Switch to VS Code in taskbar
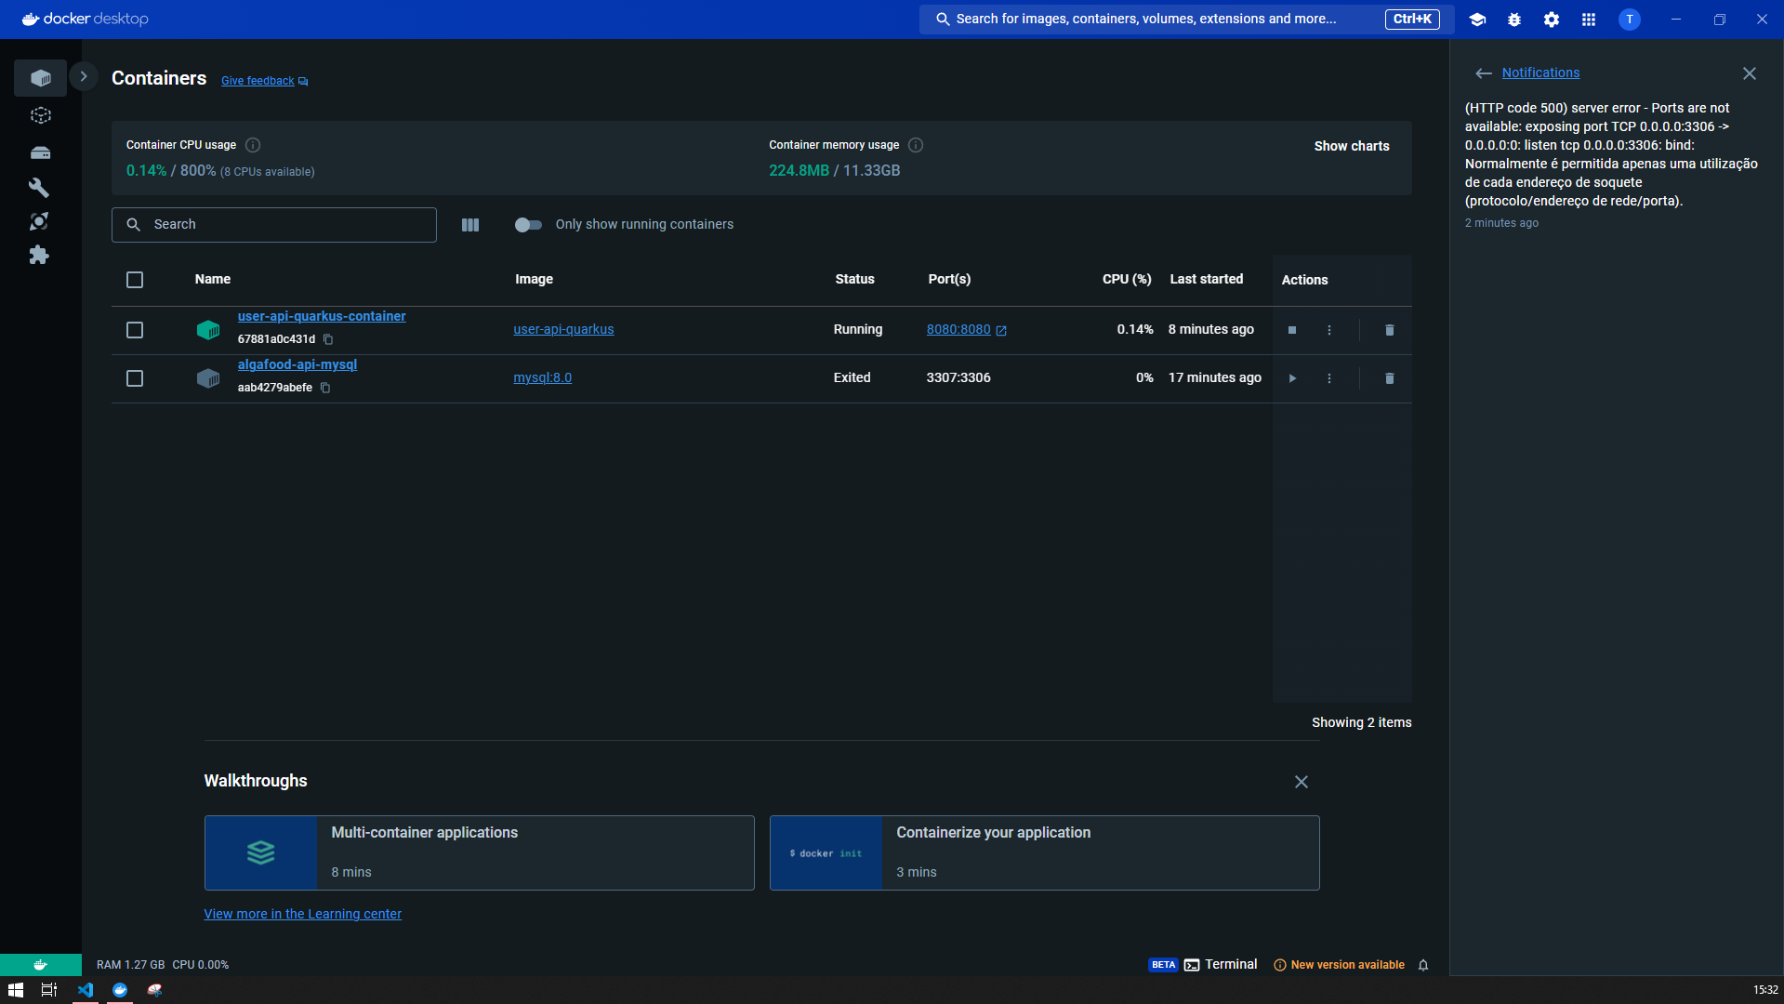The image size is (1784, 1004). click(x=86, y=990)
